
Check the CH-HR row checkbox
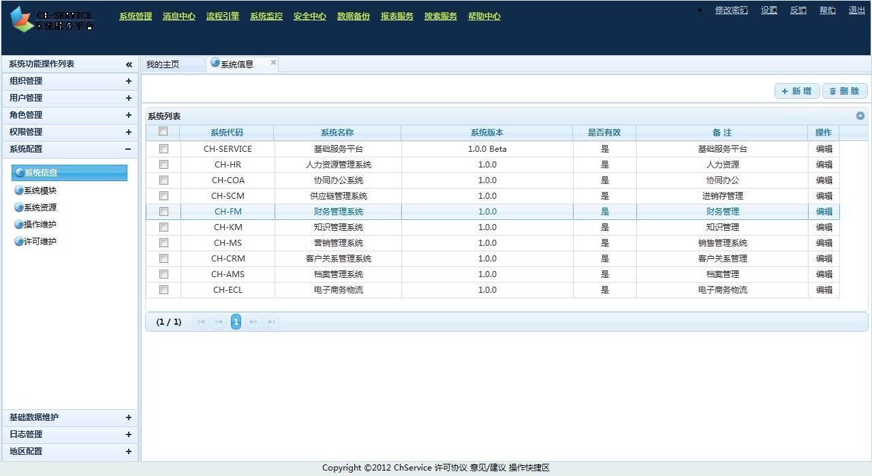pyautogui.click(x=163, y=164)
